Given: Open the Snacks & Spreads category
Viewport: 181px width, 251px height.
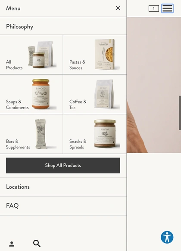Looking at the screenshot, I should pyautogui.click(x=95, y=134).
